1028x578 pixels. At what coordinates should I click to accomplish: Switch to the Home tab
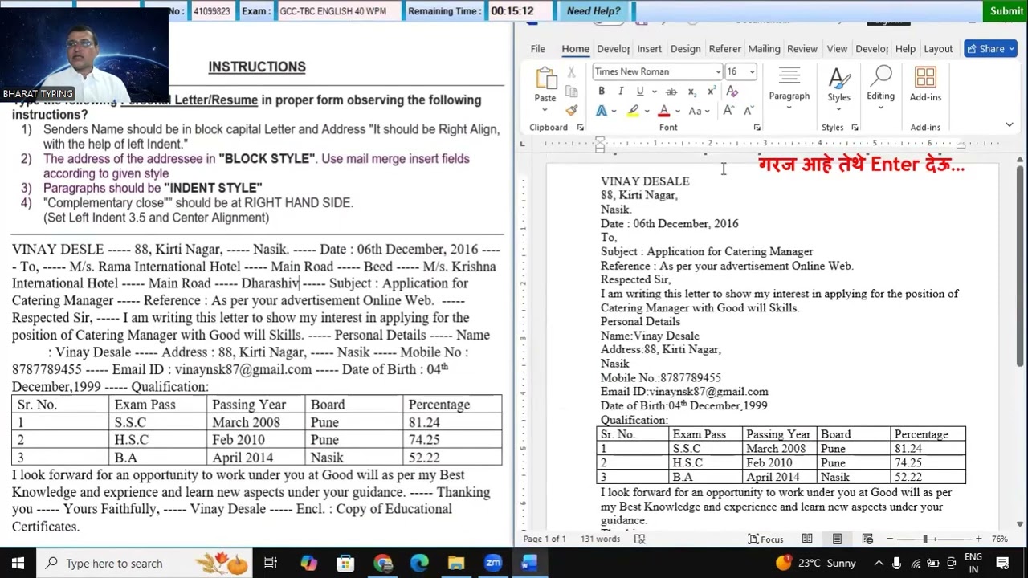tap(575, 49)
